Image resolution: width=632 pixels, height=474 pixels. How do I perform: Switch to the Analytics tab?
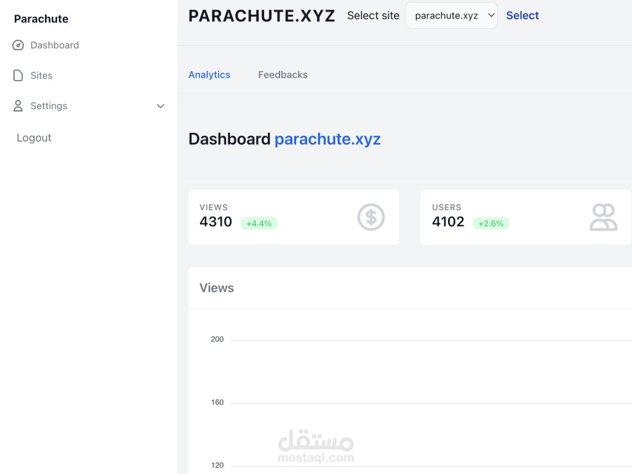pyautogui.click(x=209, y=75)
